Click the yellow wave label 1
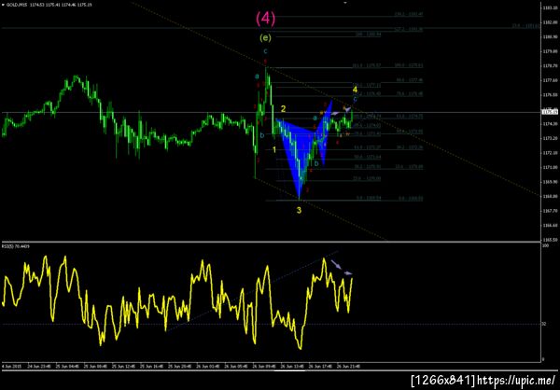The width and height of the screenshot is (560, 390). [x=274, y=150]
